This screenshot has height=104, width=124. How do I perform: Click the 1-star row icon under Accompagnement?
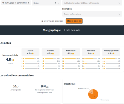pyautogui.click(x=104, y=68)
